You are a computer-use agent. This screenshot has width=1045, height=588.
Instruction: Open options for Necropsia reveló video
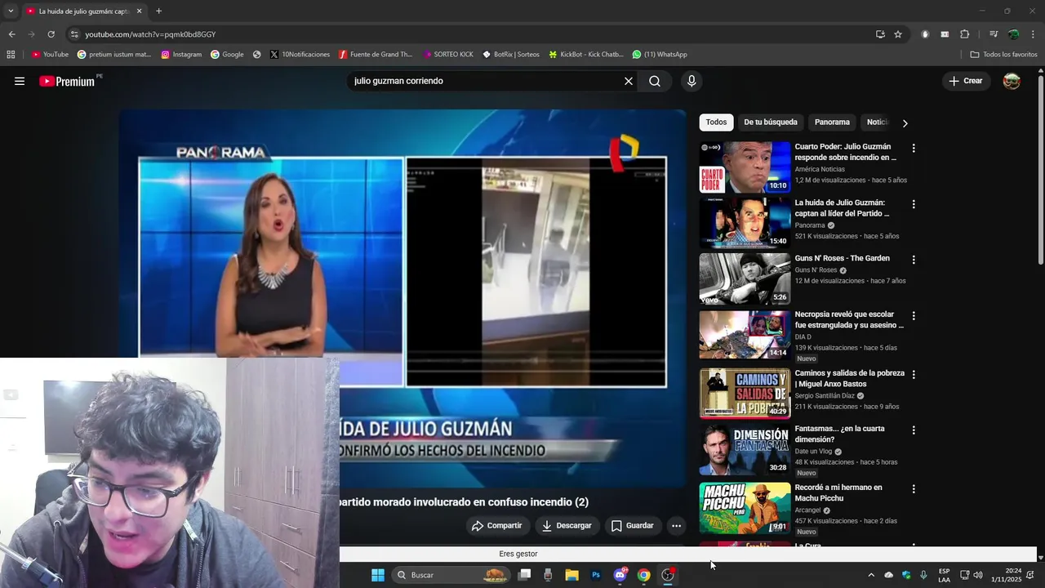(x=914, y=316)
